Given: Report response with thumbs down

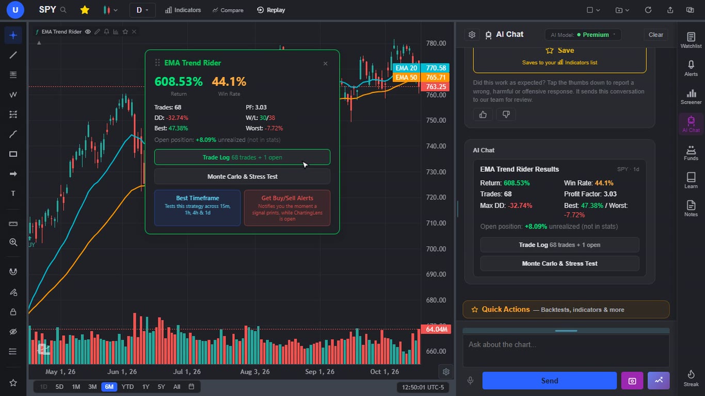Looking at the screenshot, I should pos(506,114).
